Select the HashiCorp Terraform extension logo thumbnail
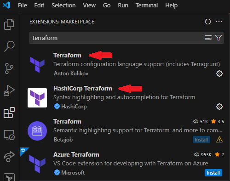230x181 pixels. point(37,98)
